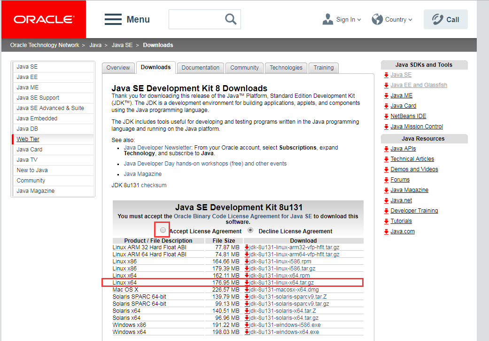Image resolution: width=489 pixels, height=341 pixels.
Task: Open Java TV sidebar item
Action: 53,160
